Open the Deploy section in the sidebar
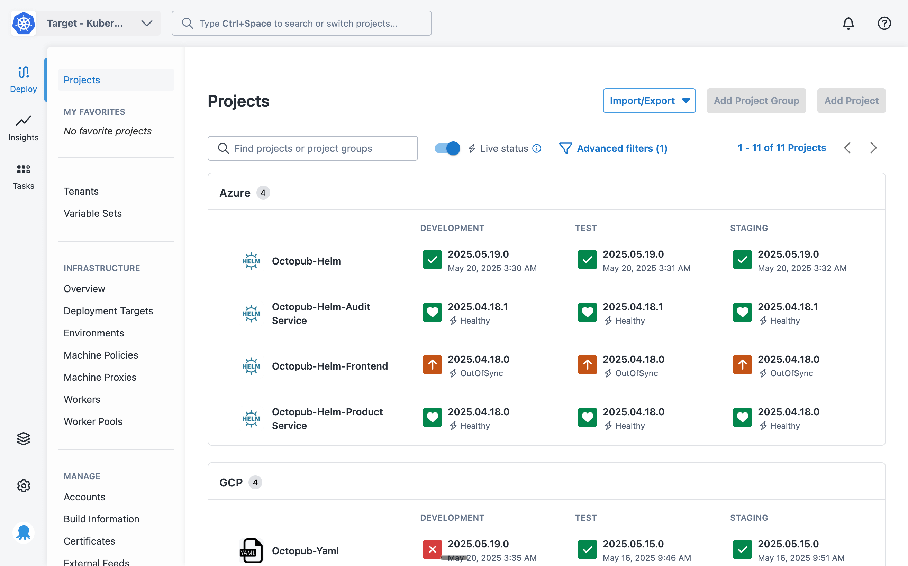 pyautogui.click(x=23, y=78)
